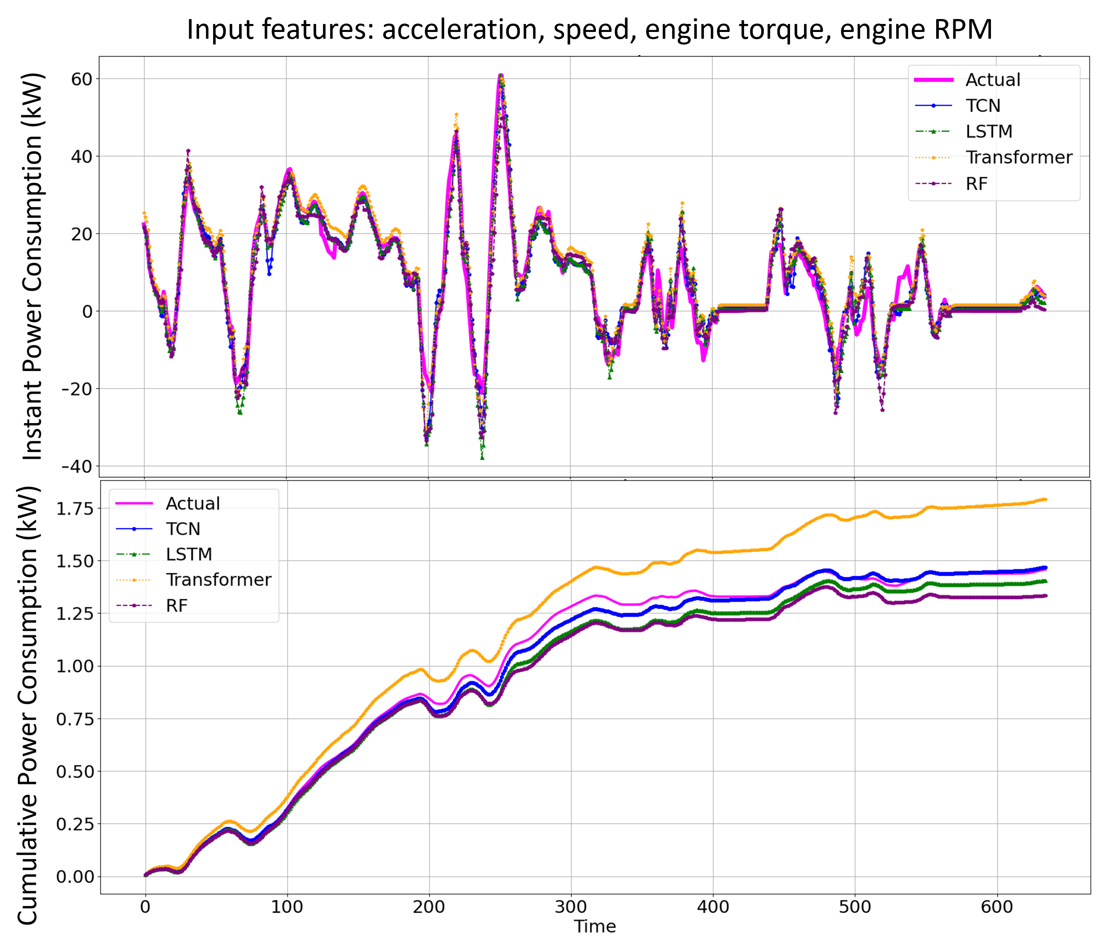Click the TCN marker in lower legend
Screen dimensions: 1096x944
click(134, 529)
